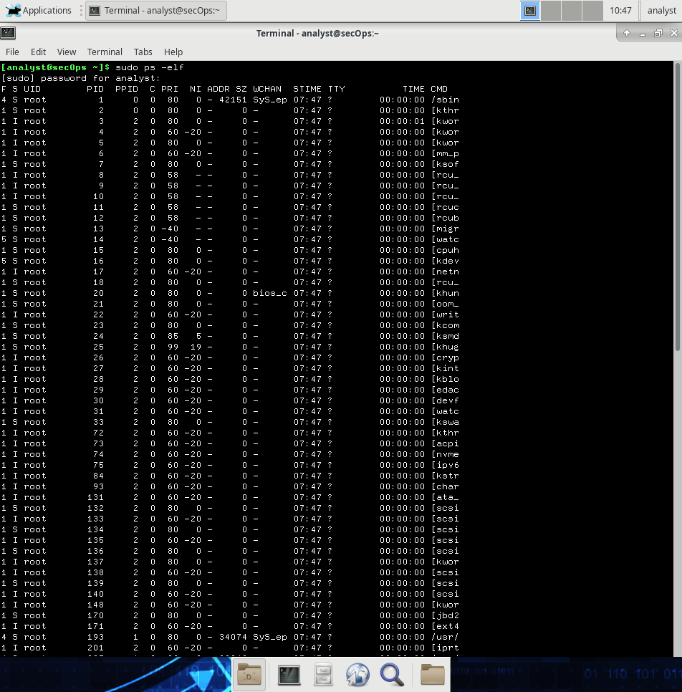Switch to workspace two
Image resolution: width=682 pixels, height=692 pixels.
point(551,11)
